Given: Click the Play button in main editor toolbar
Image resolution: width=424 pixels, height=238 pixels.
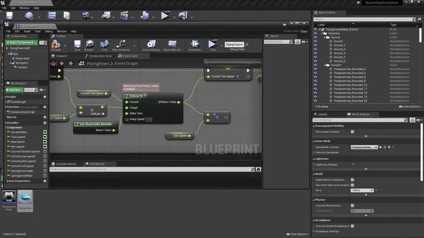Looking at the screenshot, I should pos(165,15).
